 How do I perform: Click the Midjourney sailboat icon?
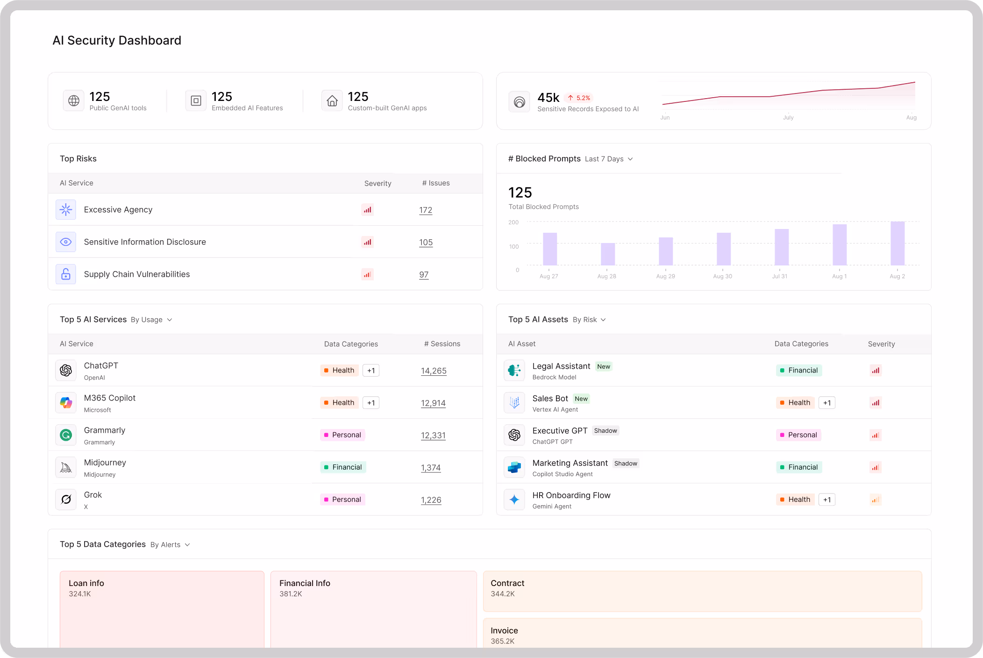click(x=66, y=467)
